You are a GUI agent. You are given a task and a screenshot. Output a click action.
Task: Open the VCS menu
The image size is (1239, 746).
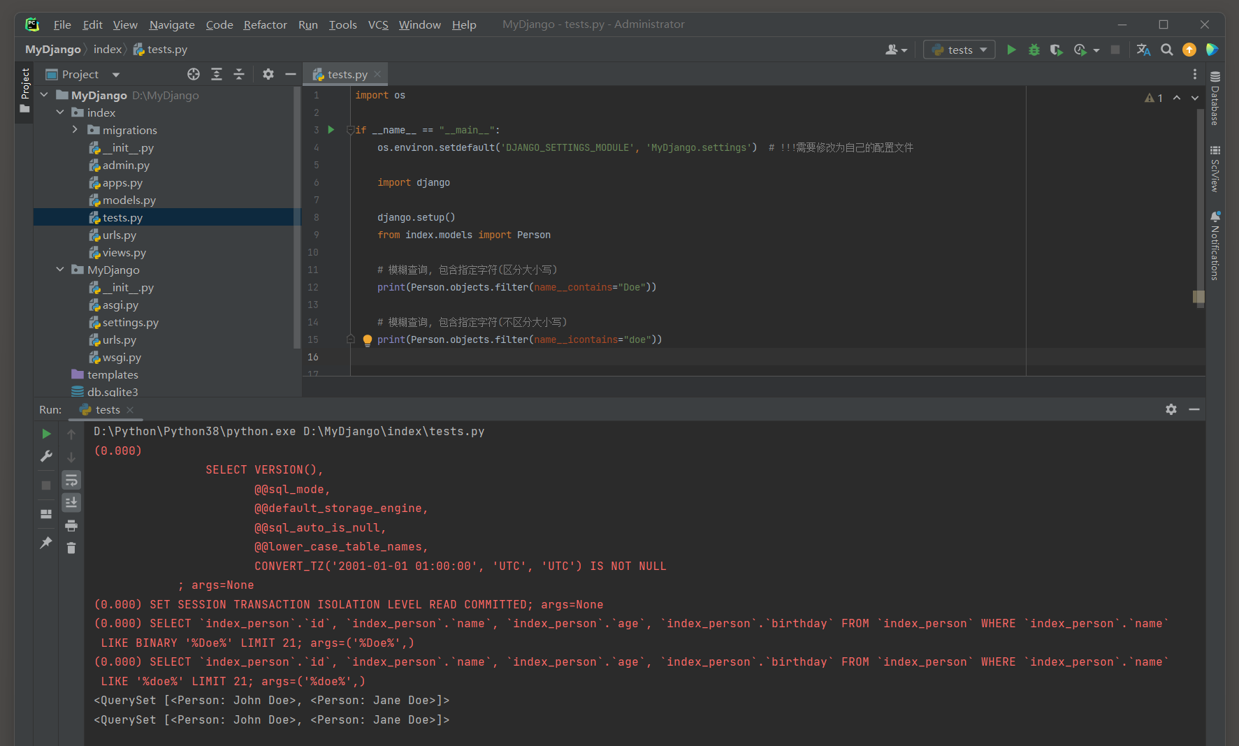point(378,24)
